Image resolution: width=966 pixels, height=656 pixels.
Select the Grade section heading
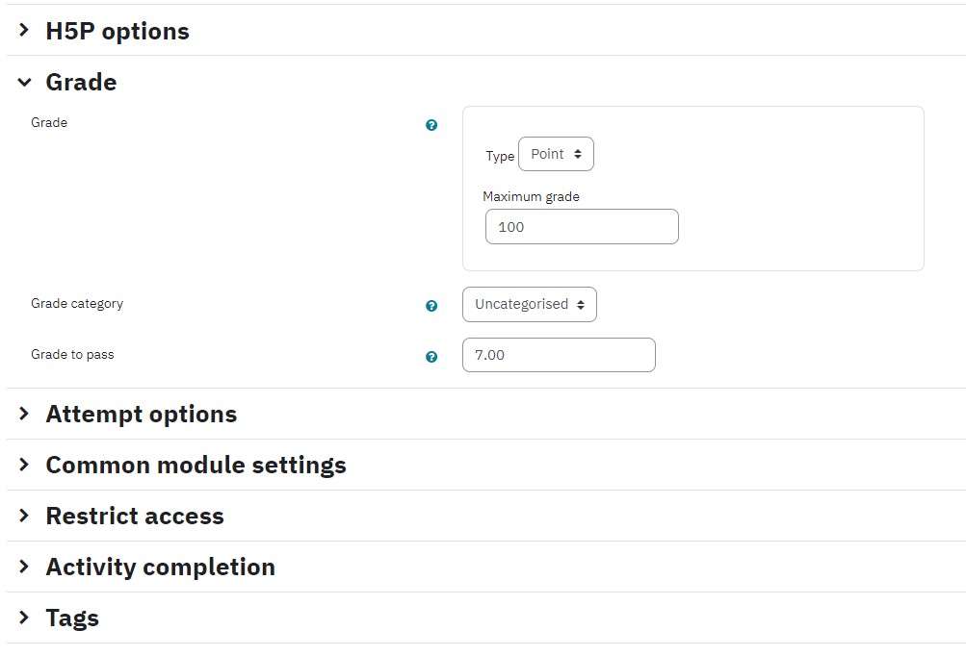pos(81,82)
